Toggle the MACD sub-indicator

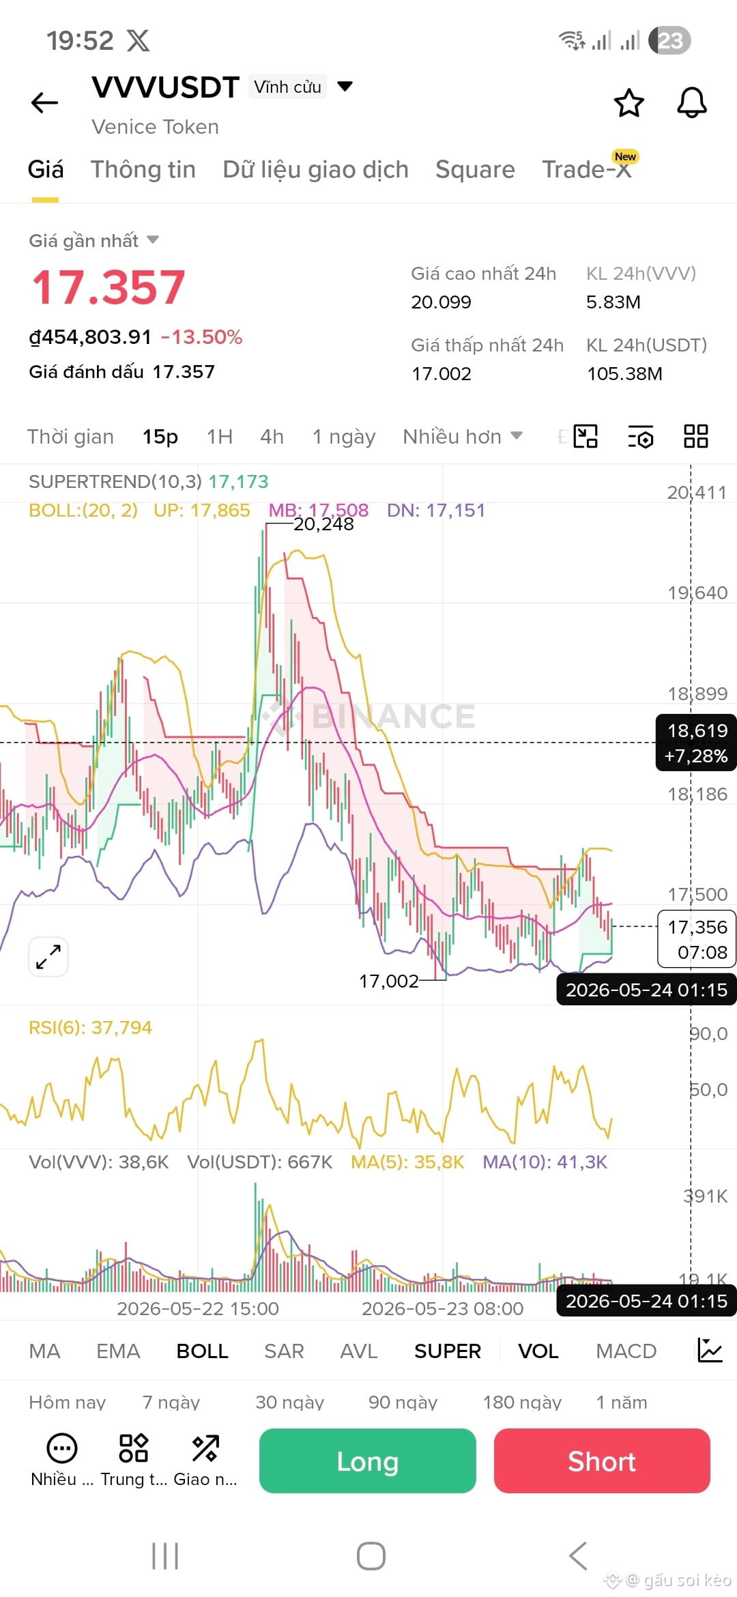[626, 1351]
